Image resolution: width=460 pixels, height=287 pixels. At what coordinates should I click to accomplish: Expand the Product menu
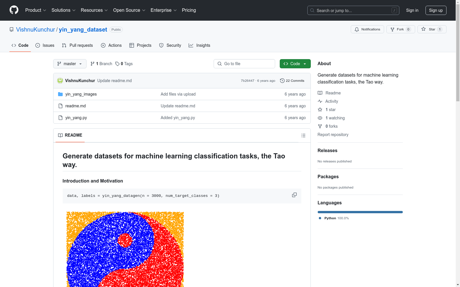click(36, 10)
